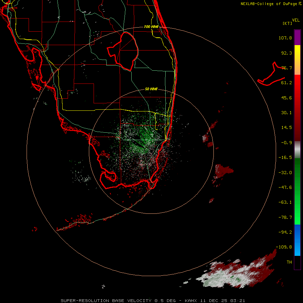The height and width of the screenshot is (303, 303).
Task: Click the blue segment of the velocity color bar
Action: click(297, 240)
